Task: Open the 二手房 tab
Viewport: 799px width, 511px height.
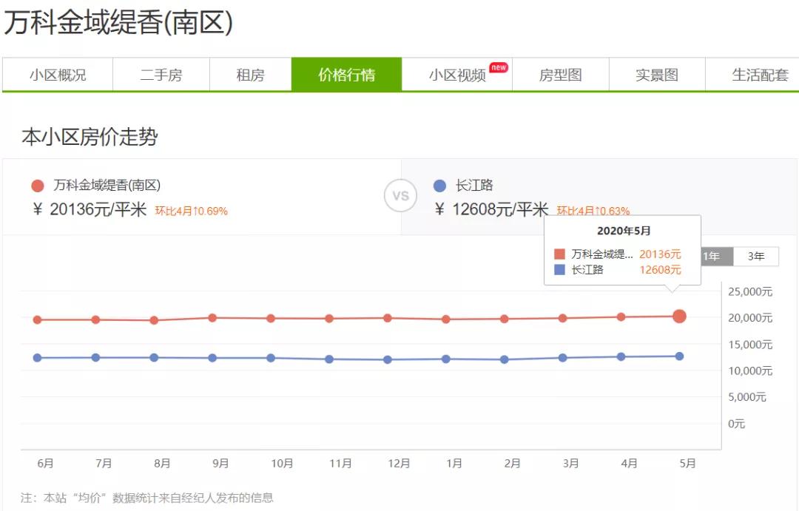Action: click(161, 75)
